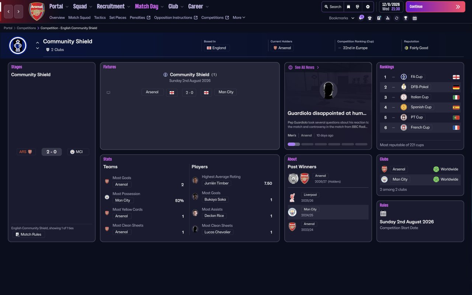Open the trophy icon in bookmarks bar
The width and height of the screenshot is (472, 295).
click(406, 18)
